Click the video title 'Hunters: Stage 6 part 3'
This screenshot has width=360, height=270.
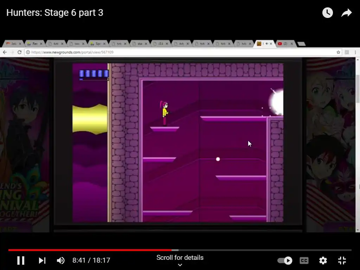[55, 13]
